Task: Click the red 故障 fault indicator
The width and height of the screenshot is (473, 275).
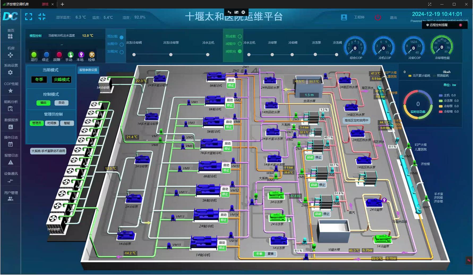Action: point(59,55)
